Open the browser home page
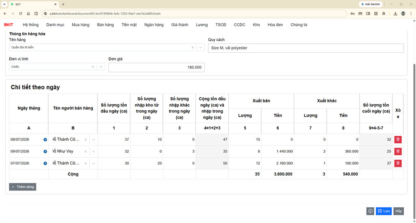 click(x=28, y=13)
